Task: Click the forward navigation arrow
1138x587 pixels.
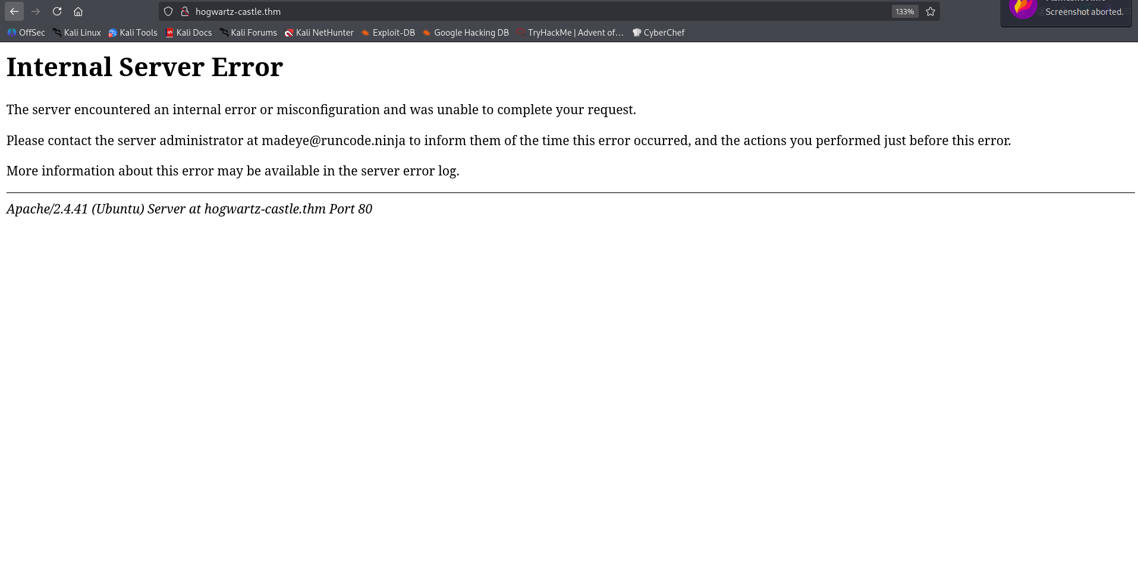Action: pos(36,11)
